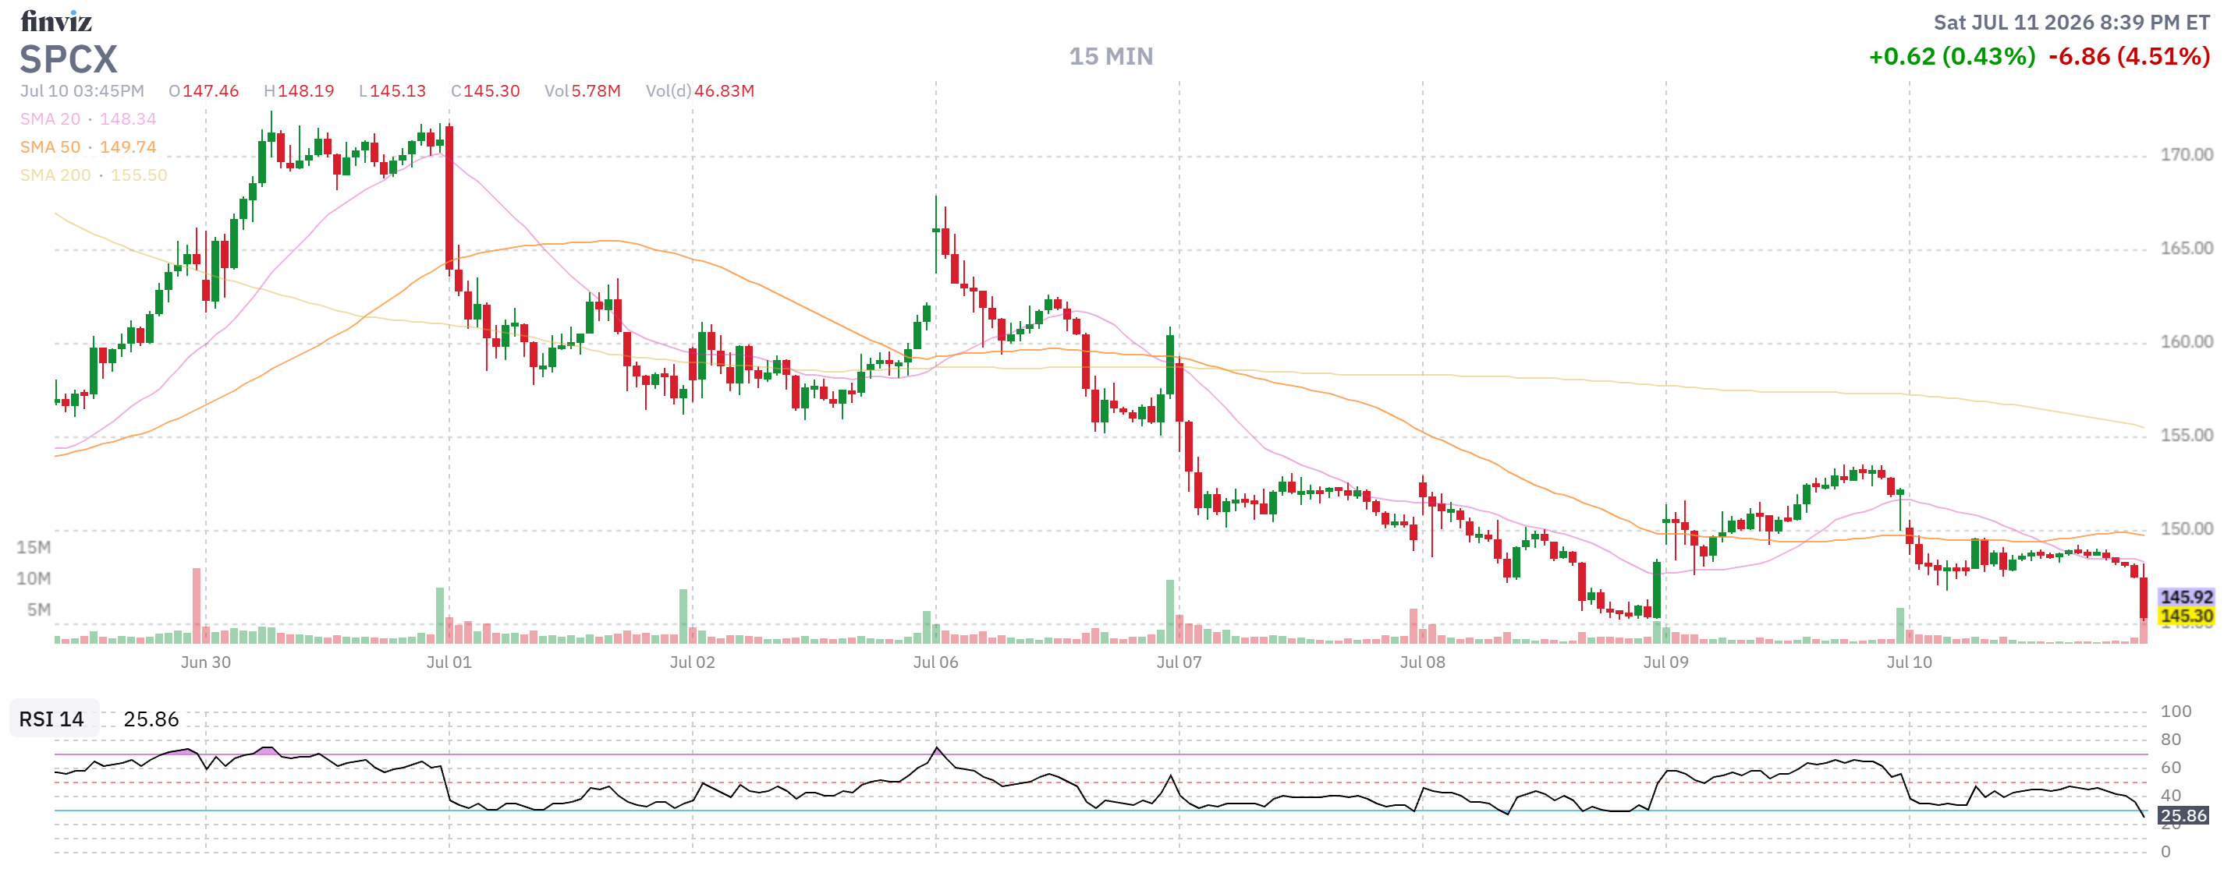Click the 15M volume axis label
This screenshot has height=876, width=2231.
pos(34,547)
